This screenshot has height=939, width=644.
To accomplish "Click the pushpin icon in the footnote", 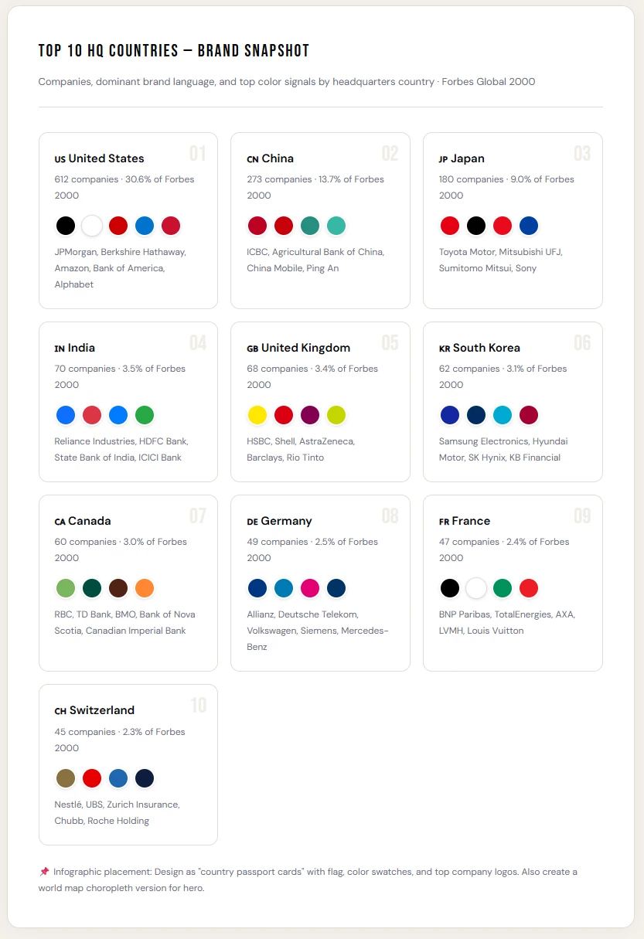I will click(x=44, y=872).
